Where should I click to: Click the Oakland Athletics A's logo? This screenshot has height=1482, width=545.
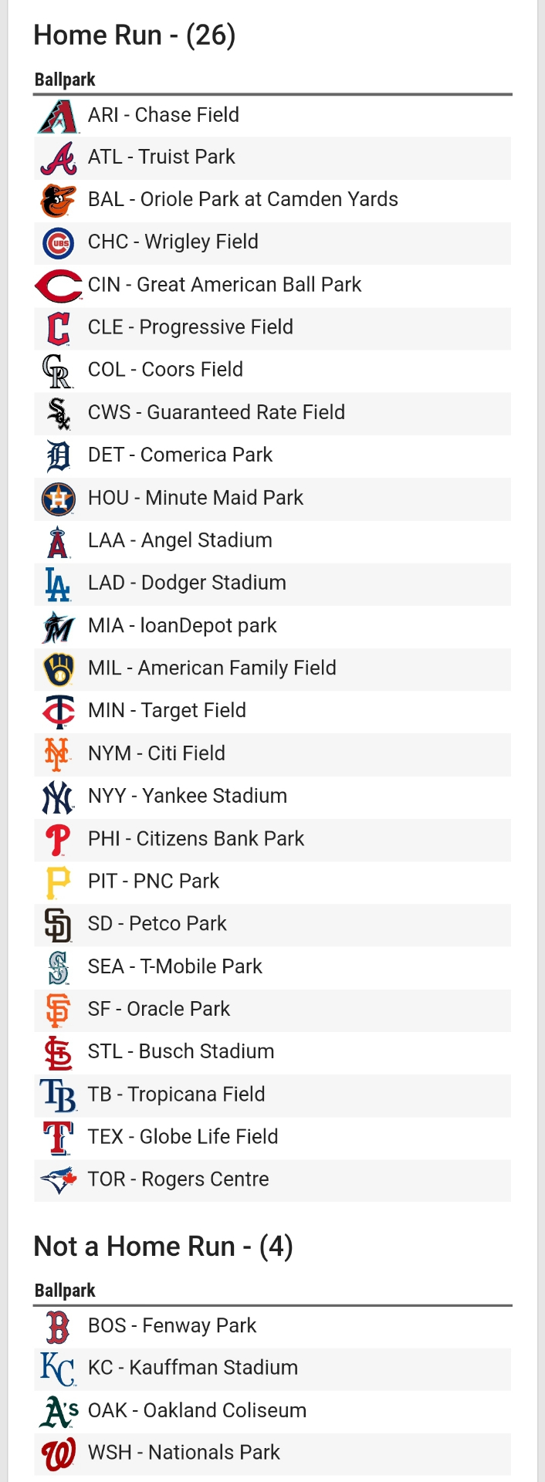59,1412
